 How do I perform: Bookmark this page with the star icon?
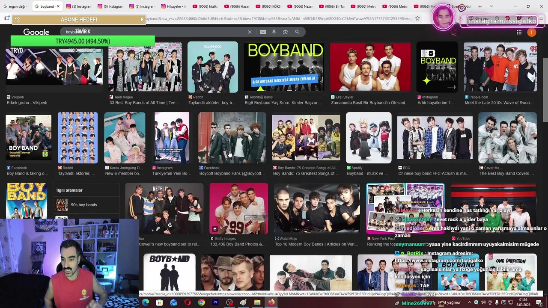(x=417, y=18)
